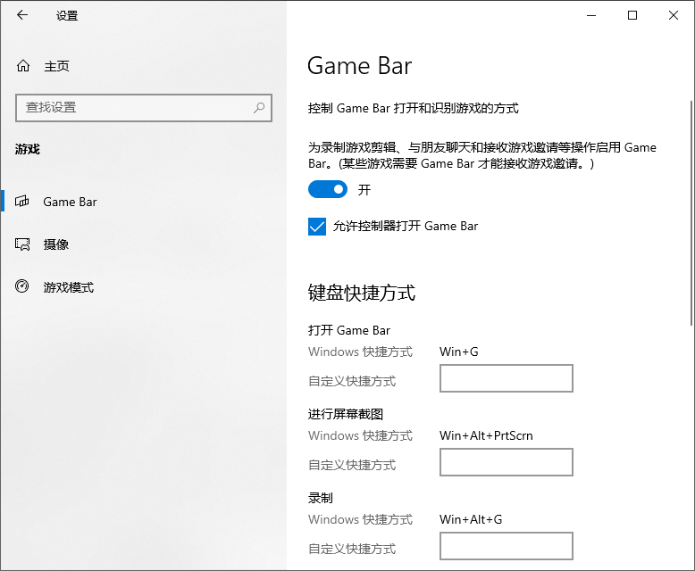Minimize the 设置 window

[591, 15]
